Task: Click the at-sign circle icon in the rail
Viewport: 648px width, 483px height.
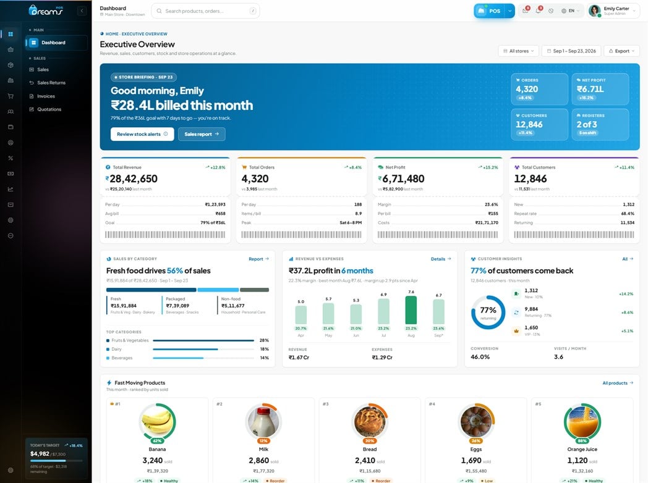Action: pos(11,143)
